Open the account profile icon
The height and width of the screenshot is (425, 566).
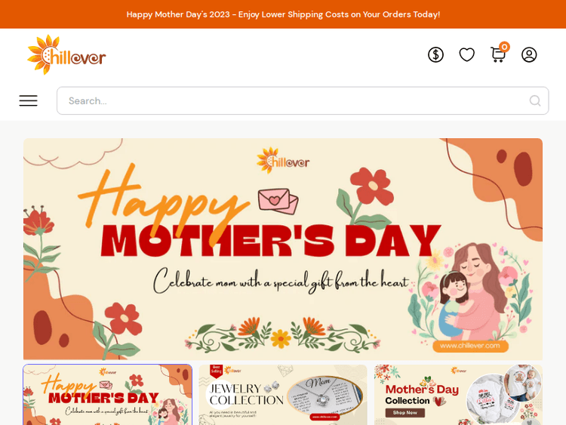[529, 55]
